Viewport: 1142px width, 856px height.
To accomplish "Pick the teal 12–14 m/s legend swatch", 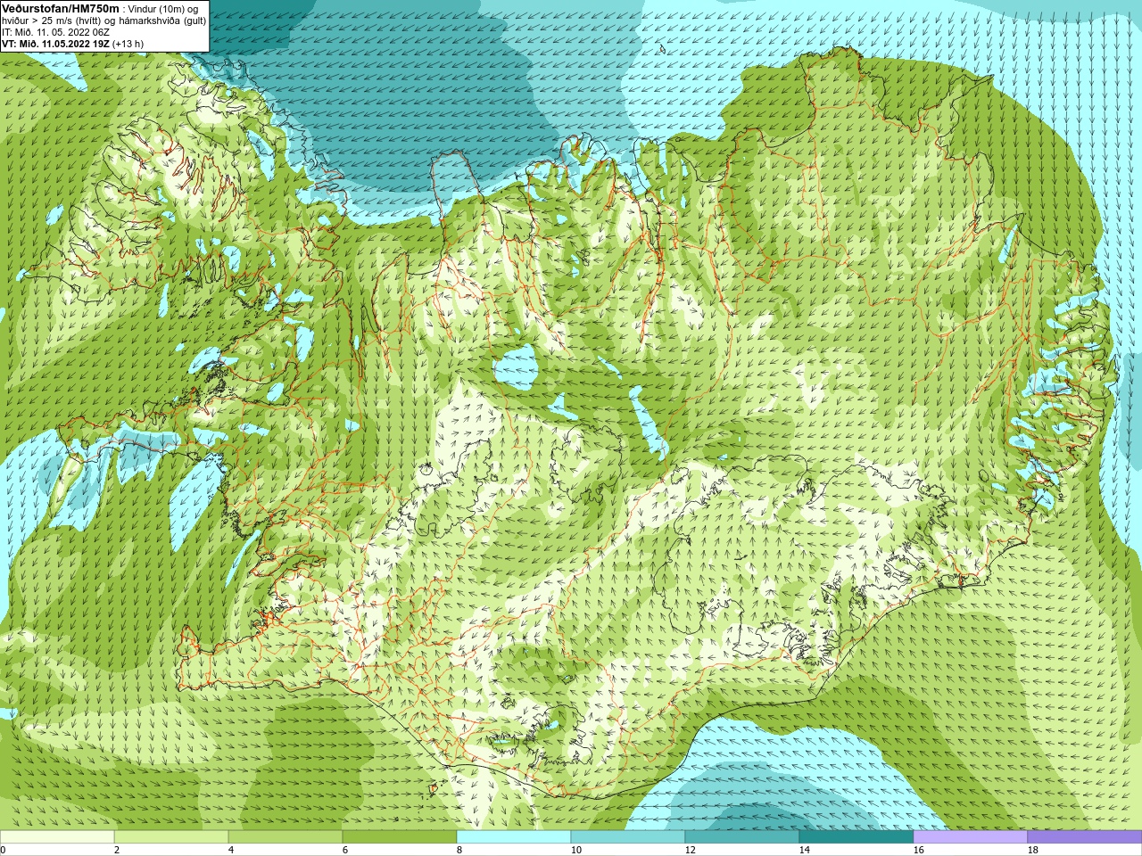I will coord(742,837).
